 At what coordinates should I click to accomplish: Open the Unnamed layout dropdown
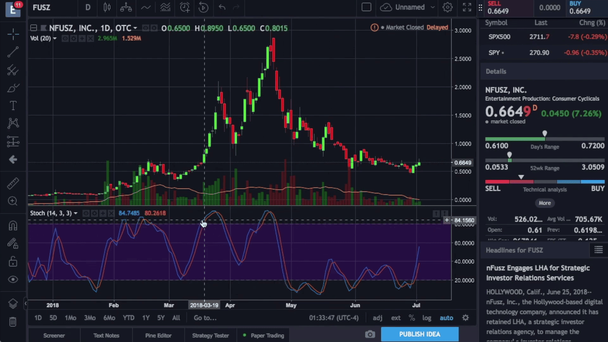pos(433,7)
